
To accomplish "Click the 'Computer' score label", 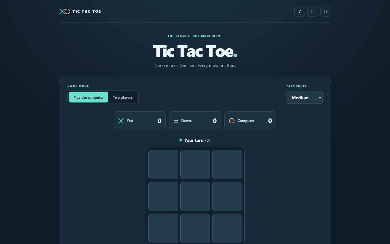I will pyautogui.click(x=246, y=121).
